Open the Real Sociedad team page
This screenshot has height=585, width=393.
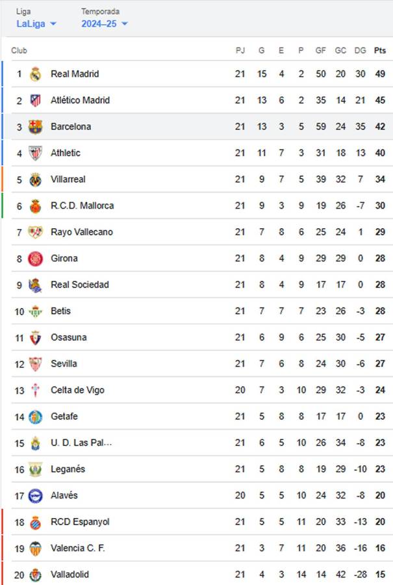(x=82, y=284)
